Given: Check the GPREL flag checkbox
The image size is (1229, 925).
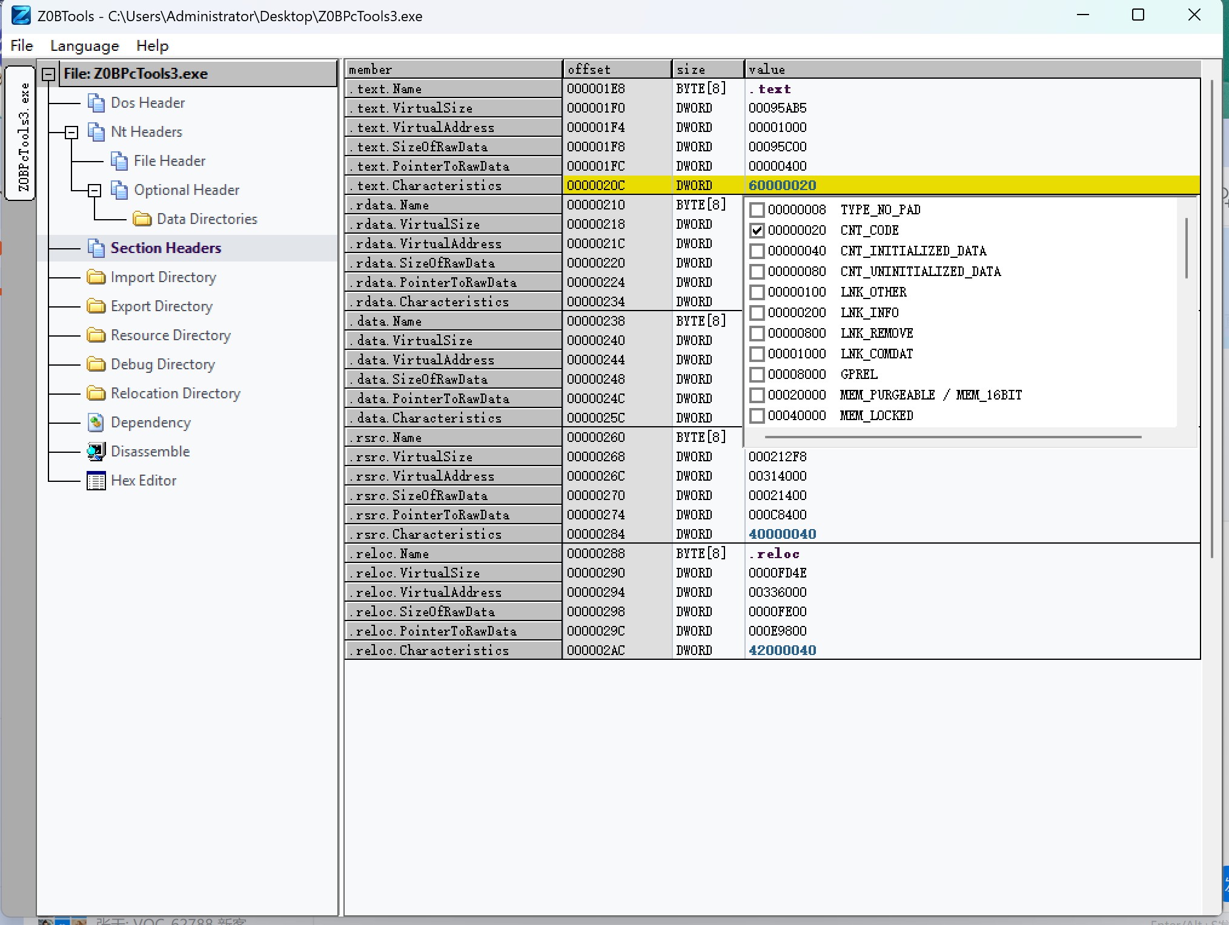Looking at the screenshot, I should 757,375.
